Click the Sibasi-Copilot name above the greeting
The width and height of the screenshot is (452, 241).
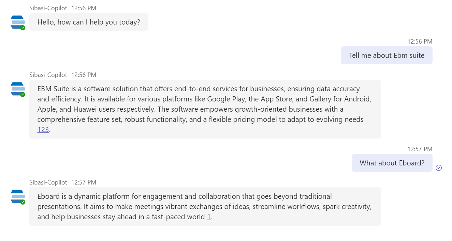click(48, 8)
